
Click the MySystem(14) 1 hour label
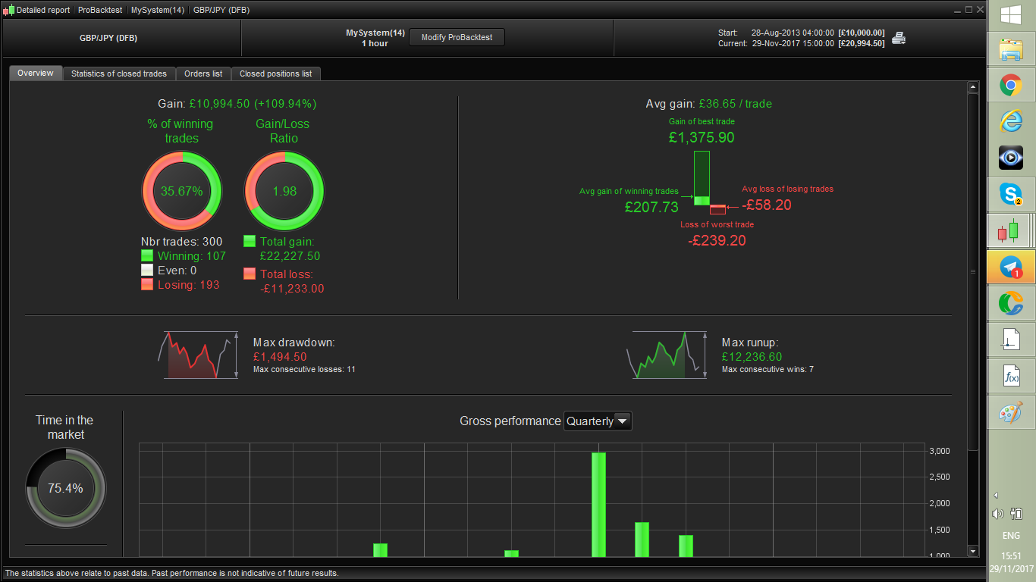(x=375, y=38)
